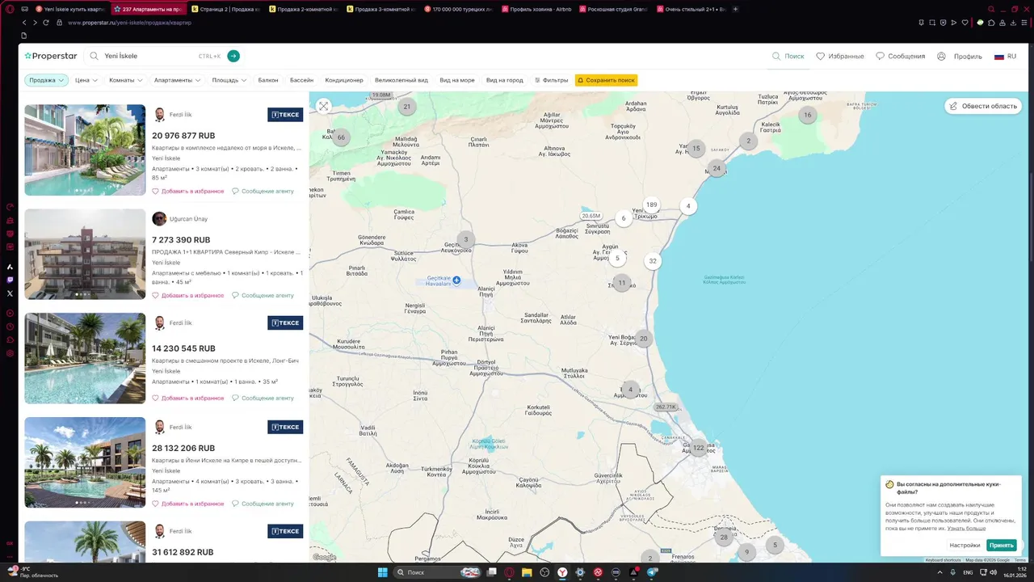Toggle the Вид на море filter chip
1034x582 pixels.
[x=457, y=80]
